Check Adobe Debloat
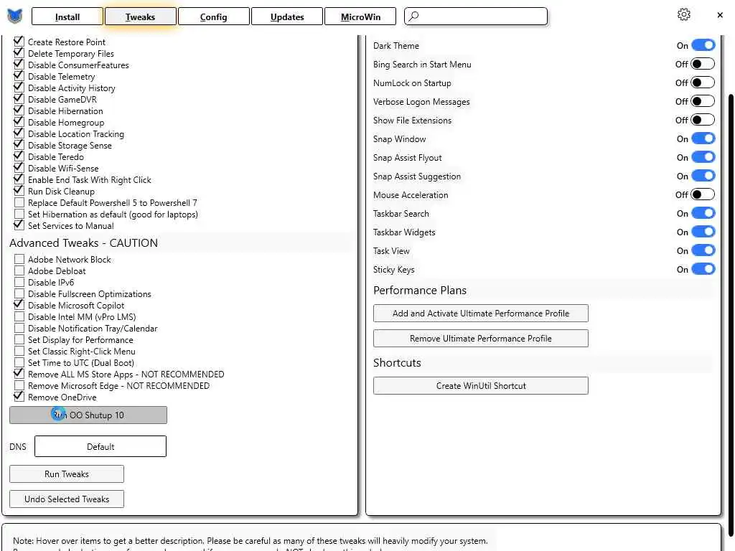This screenshot has height=551, width=735. (x=19, y=270)
